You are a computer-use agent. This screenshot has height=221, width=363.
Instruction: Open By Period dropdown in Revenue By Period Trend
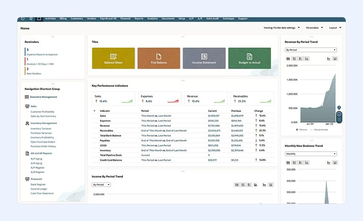coord(311,50)
